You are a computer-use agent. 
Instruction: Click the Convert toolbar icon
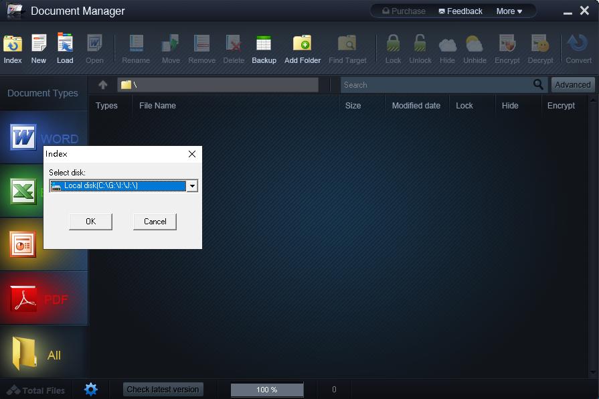tap(578, 49)
